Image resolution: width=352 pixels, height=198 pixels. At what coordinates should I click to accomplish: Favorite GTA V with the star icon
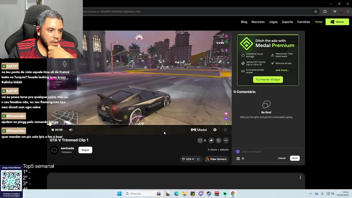tap(198, 159)
